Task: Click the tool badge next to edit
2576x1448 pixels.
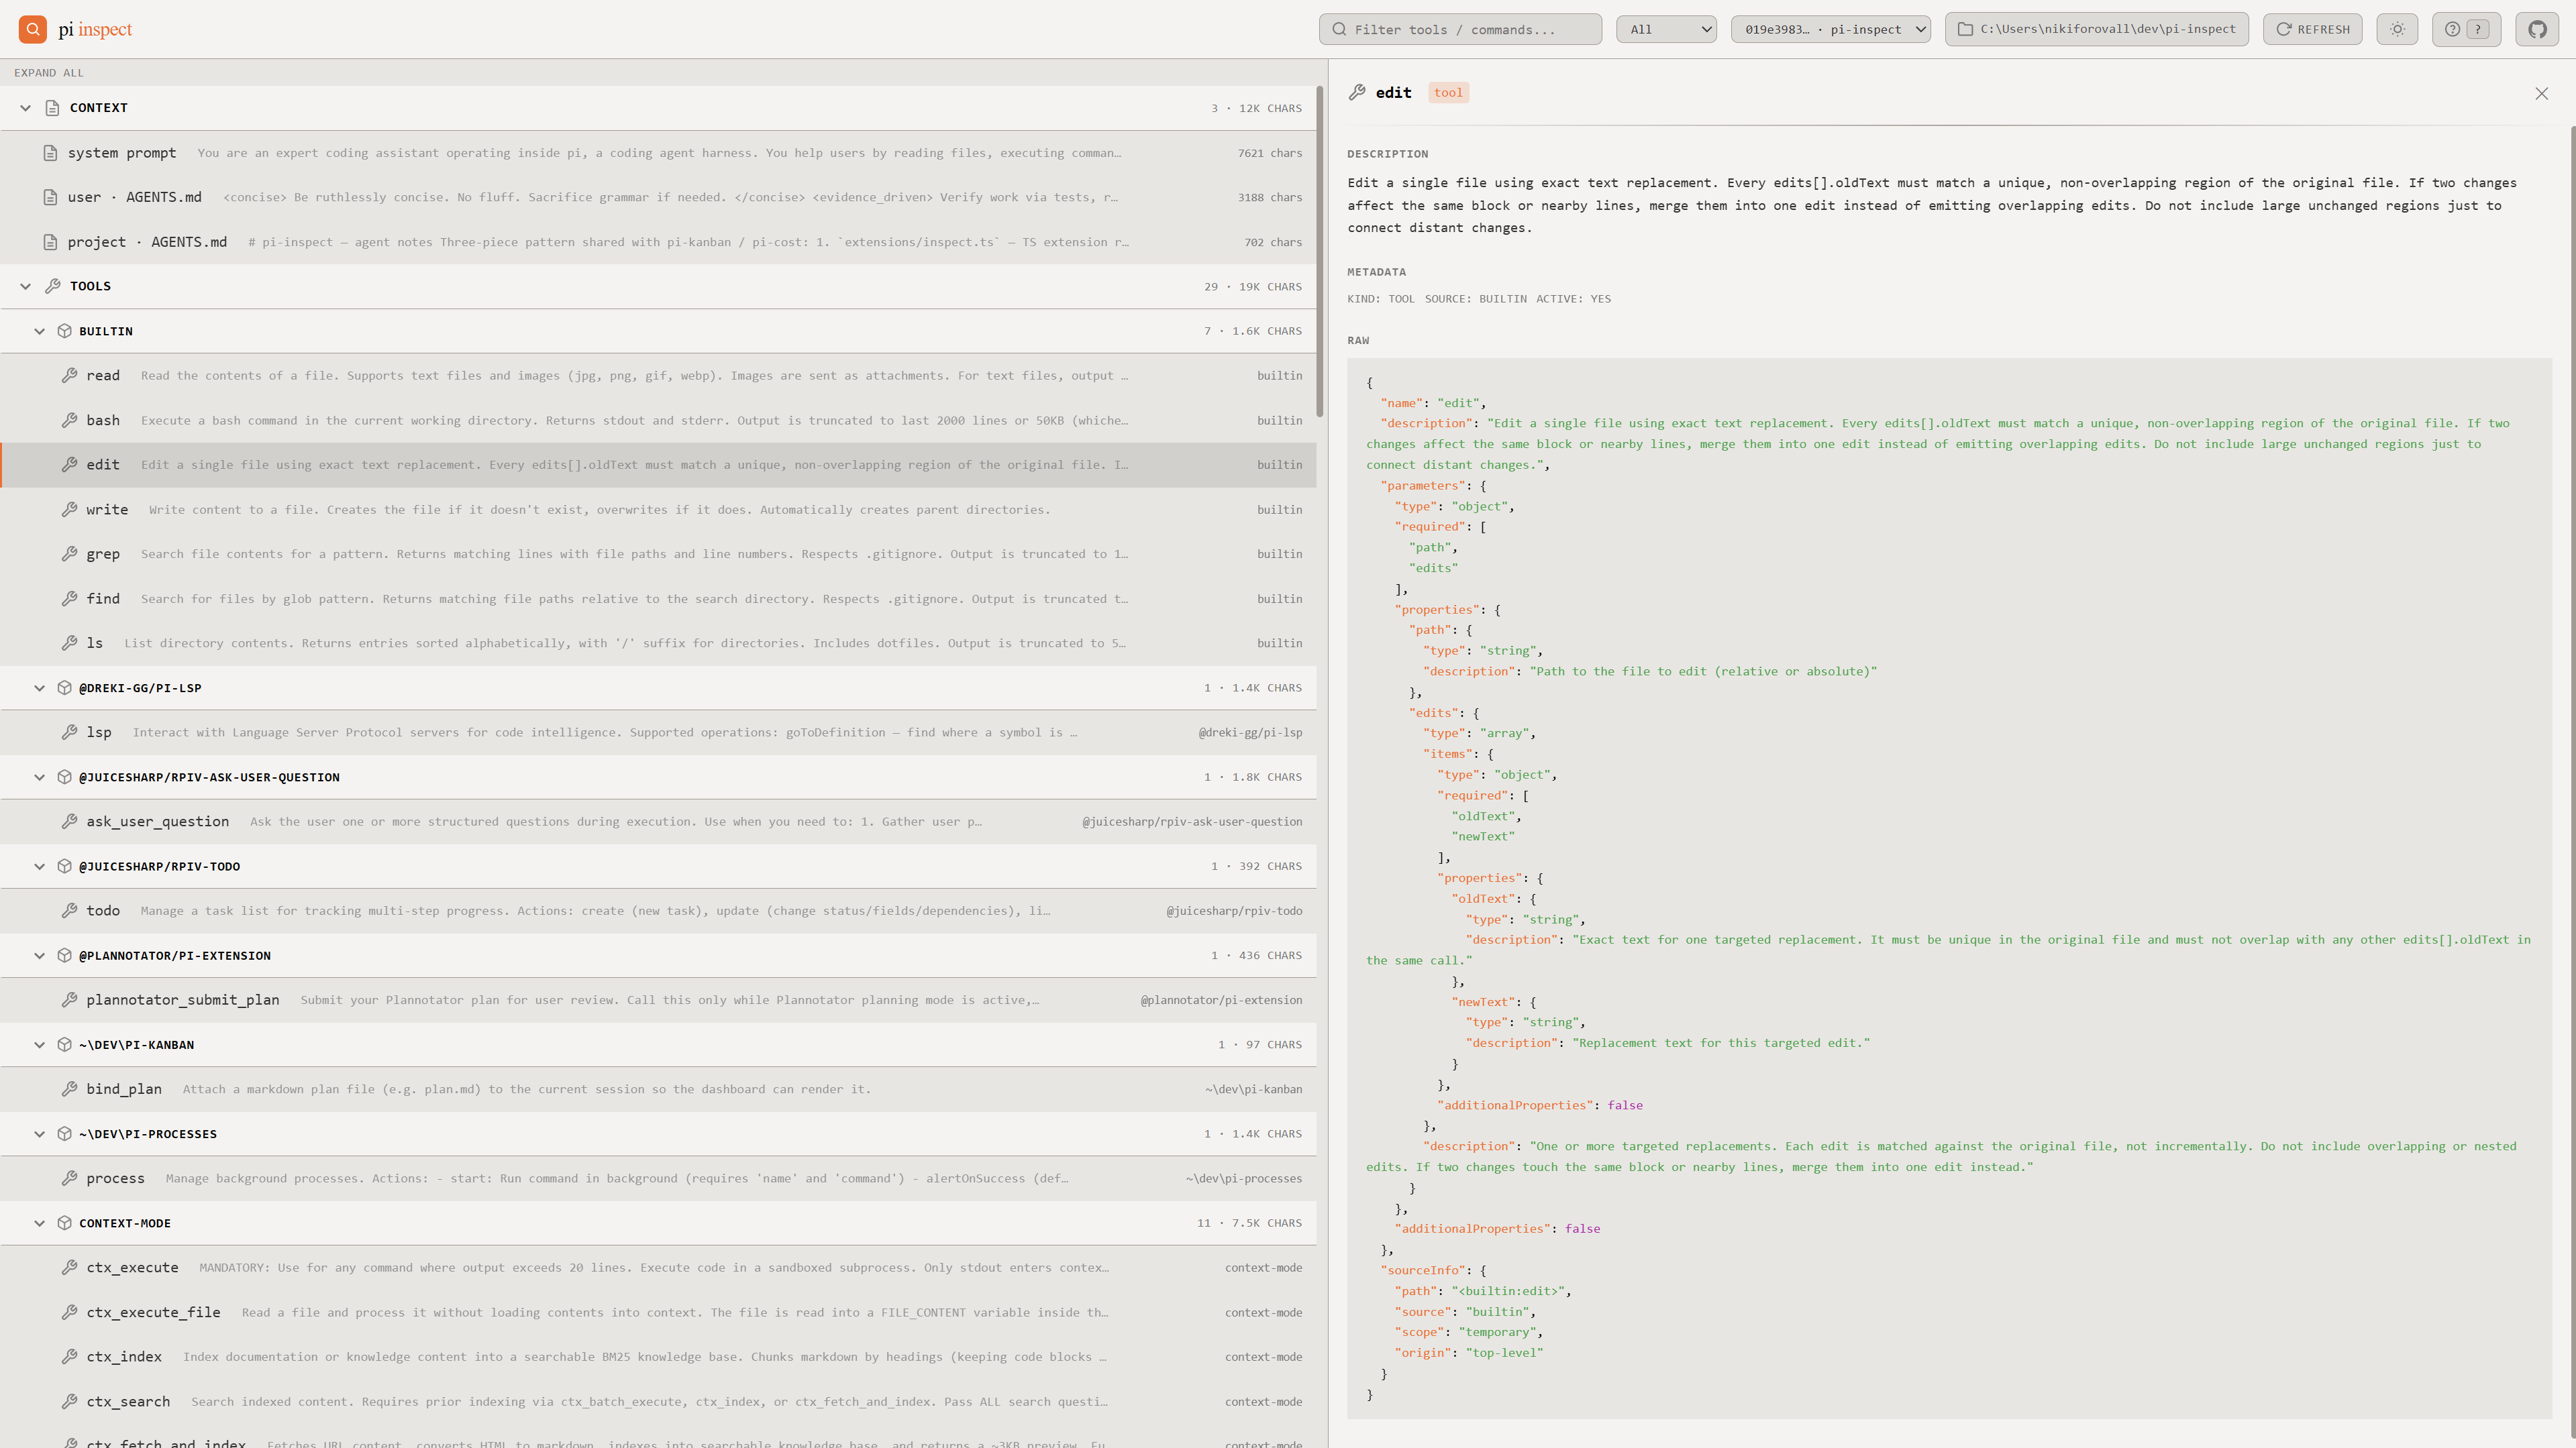Action: (x=1448, y=93)
